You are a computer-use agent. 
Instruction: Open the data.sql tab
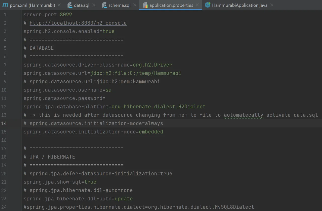coord(81,5)
